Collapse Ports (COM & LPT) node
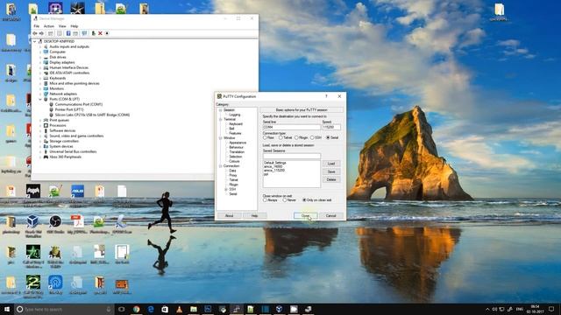The width and height of the screenshot is (561, 315). point(40,99)
